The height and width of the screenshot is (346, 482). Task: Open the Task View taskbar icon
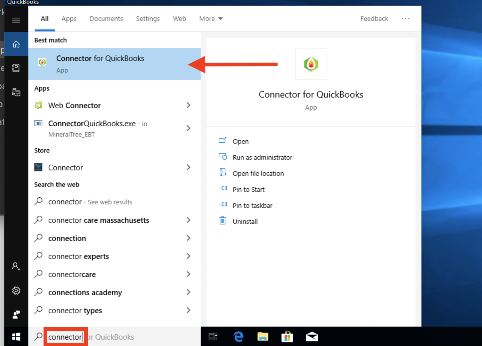[x=212, y=337]
